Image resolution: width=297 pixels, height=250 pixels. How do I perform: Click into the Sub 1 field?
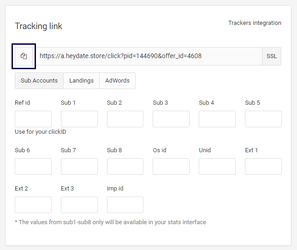click(x=79, y=119)
